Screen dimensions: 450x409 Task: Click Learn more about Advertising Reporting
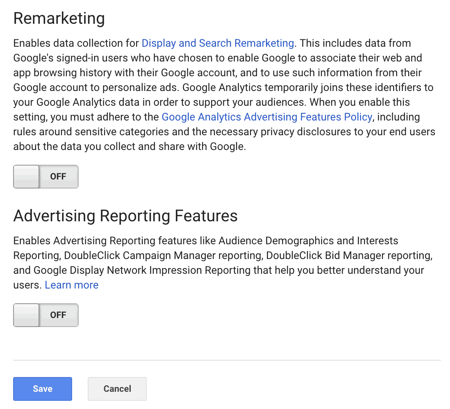pyautogui.click(x=71, y=284)
